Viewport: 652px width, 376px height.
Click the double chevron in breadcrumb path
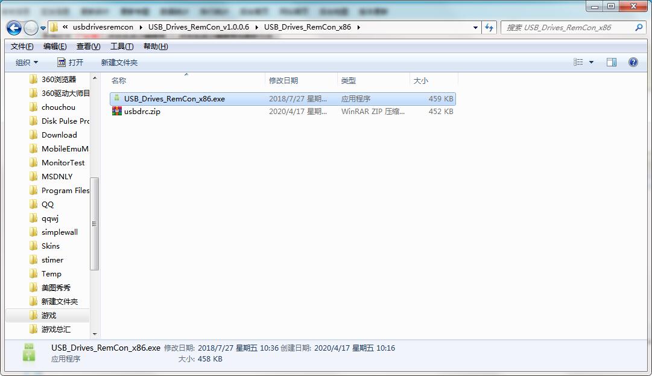[x=65, y=27]
